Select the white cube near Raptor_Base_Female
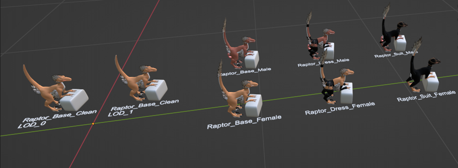458x168 pixels. (253, 105)
